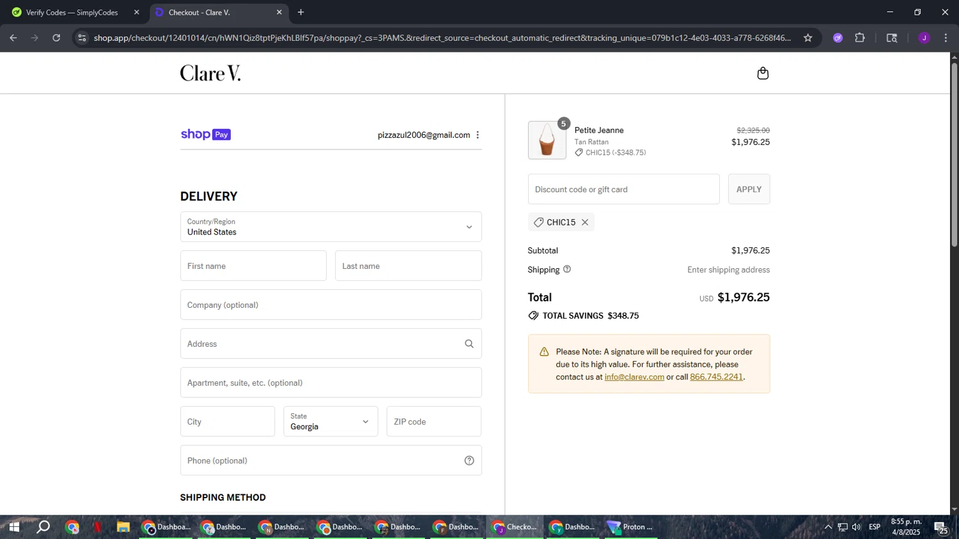
Task: Click the Shop Pay logo
Action: (205, 134)
